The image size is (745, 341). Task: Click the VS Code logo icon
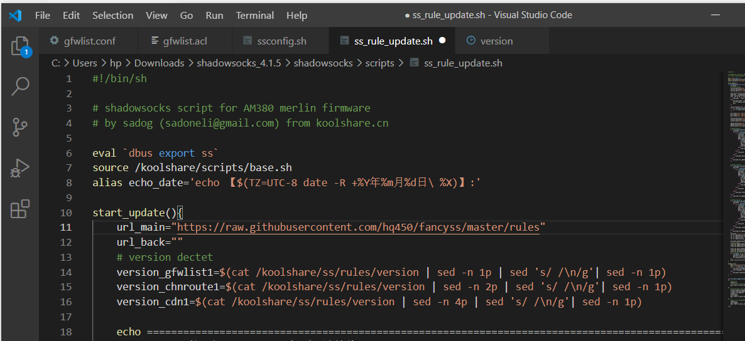pyautogui.click(x=15, y=15)
